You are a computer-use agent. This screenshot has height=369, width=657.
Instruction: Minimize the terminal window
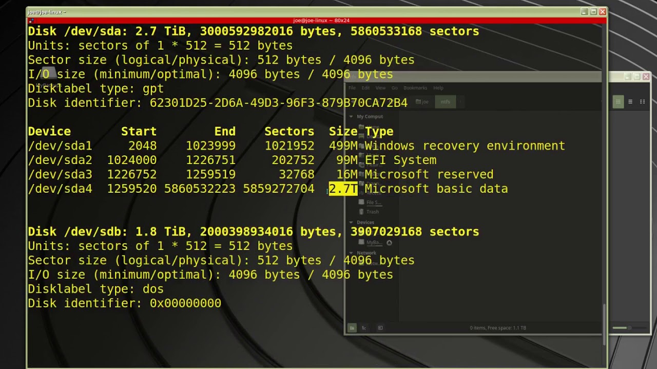pyautogui.click(x=584, y=12)
